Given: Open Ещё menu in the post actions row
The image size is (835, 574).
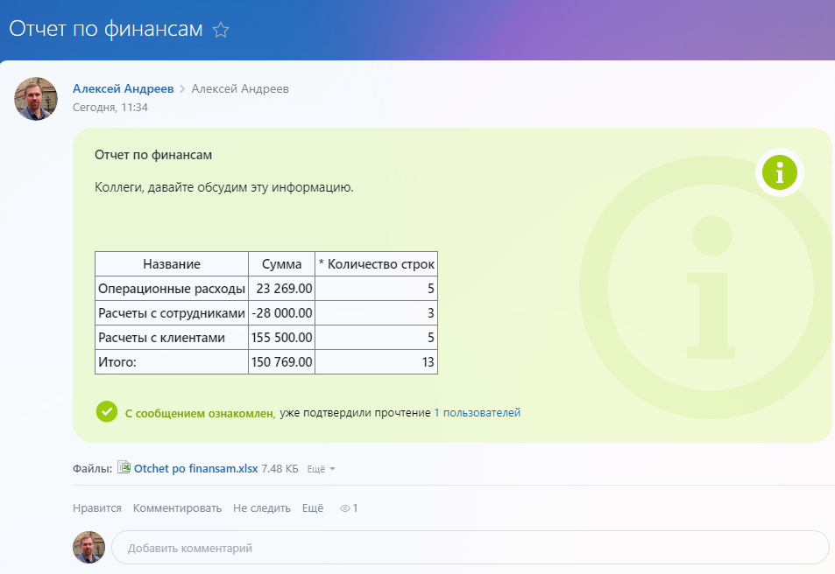Looking at the screenshot, I should pyautogui.click(x=312, y=508).
